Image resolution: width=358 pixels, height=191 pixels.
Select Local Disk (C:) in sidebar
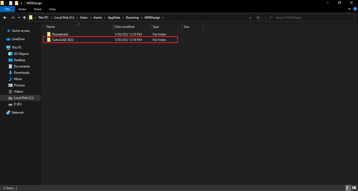pos(20,98)
